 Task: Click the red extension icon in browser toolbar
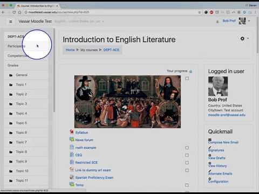(212, 12)
